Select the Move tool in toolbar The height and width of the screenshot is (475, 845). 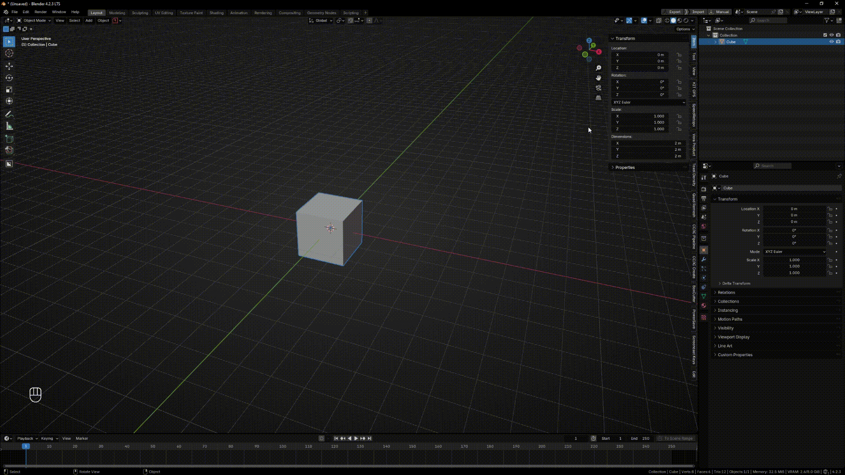coord(9,66)
